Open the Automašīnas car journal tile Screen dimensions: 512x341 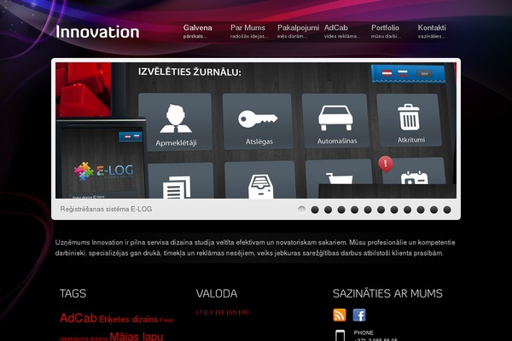[x=336, y=121]
